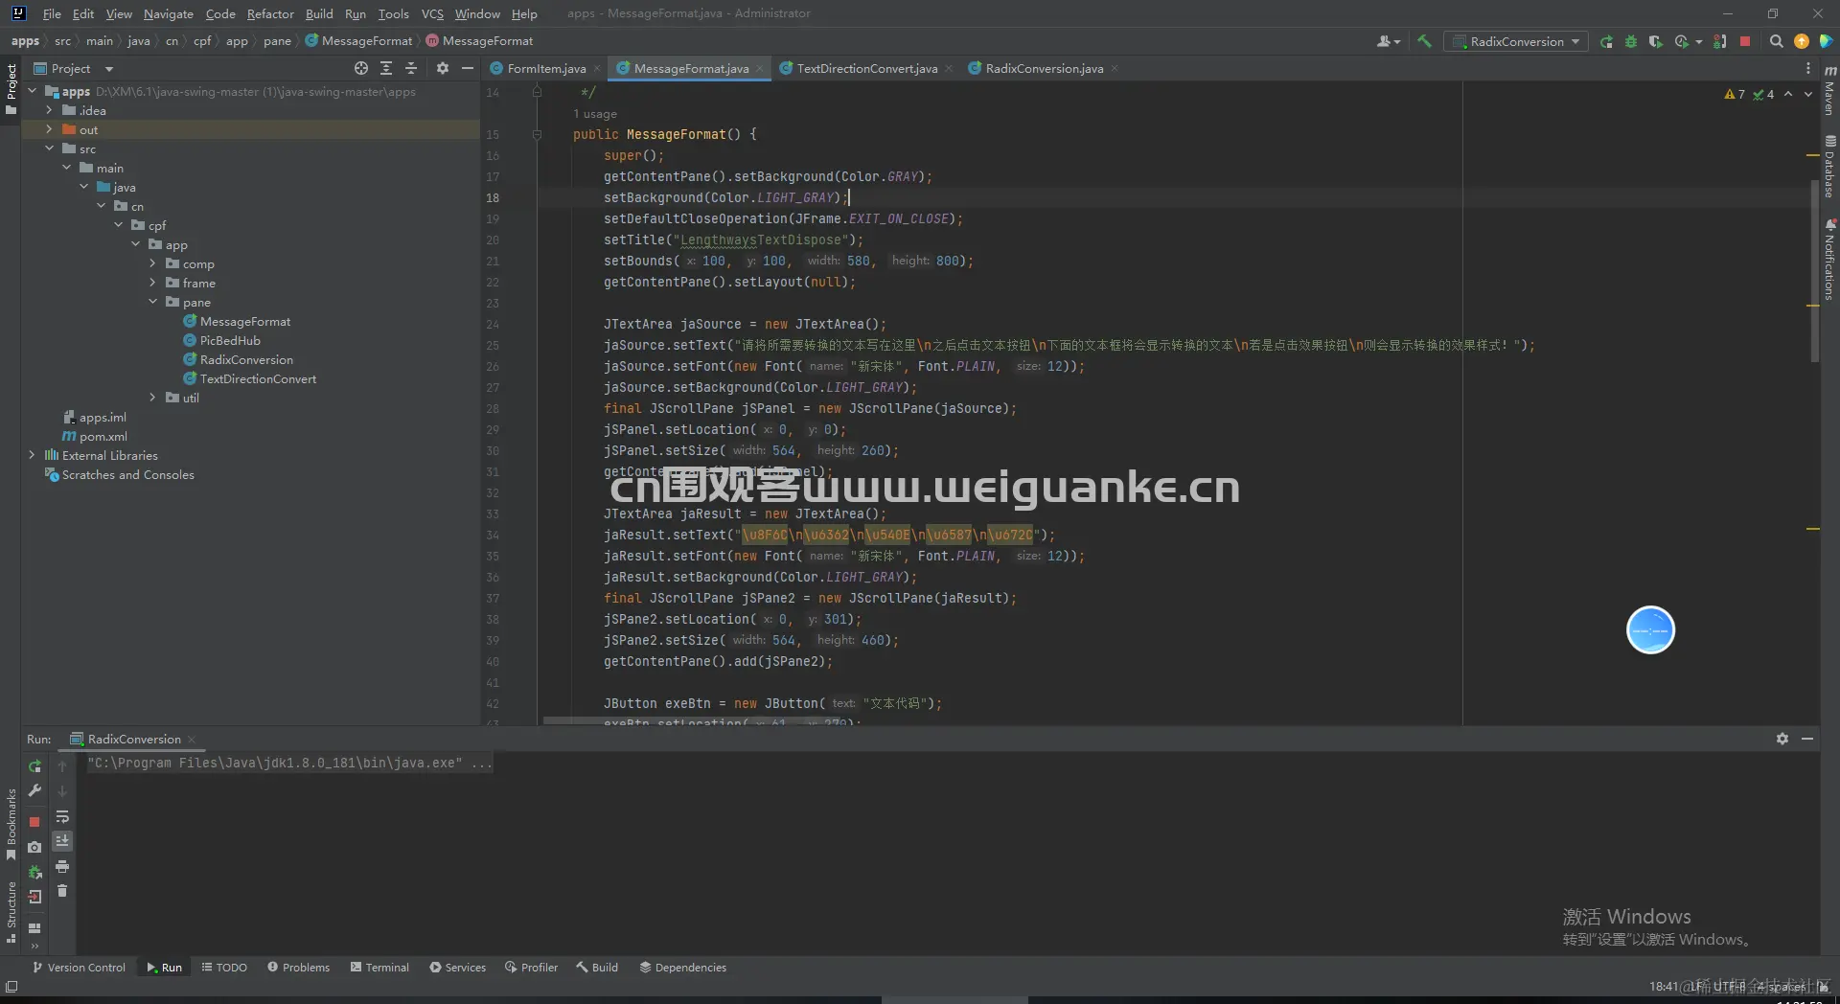Expand the util package
The height and width of the screenshot is (1004, 1840).
pyautogui.click(x=152, y=398)
